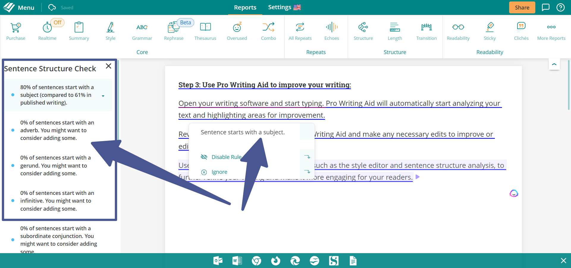Open the Scrivener integration icon

334,261
